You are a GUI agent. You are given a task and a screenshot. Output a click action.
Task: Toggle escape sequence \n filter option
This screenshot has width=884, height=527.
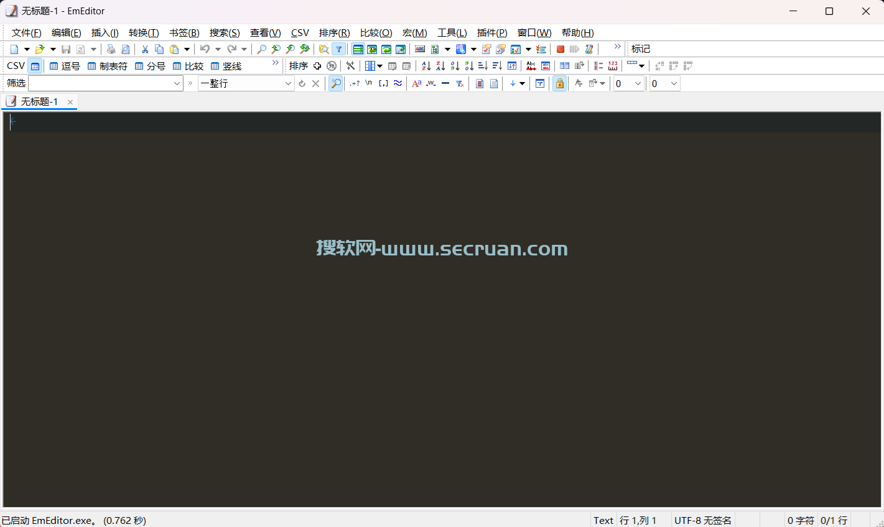pos(369,83)
